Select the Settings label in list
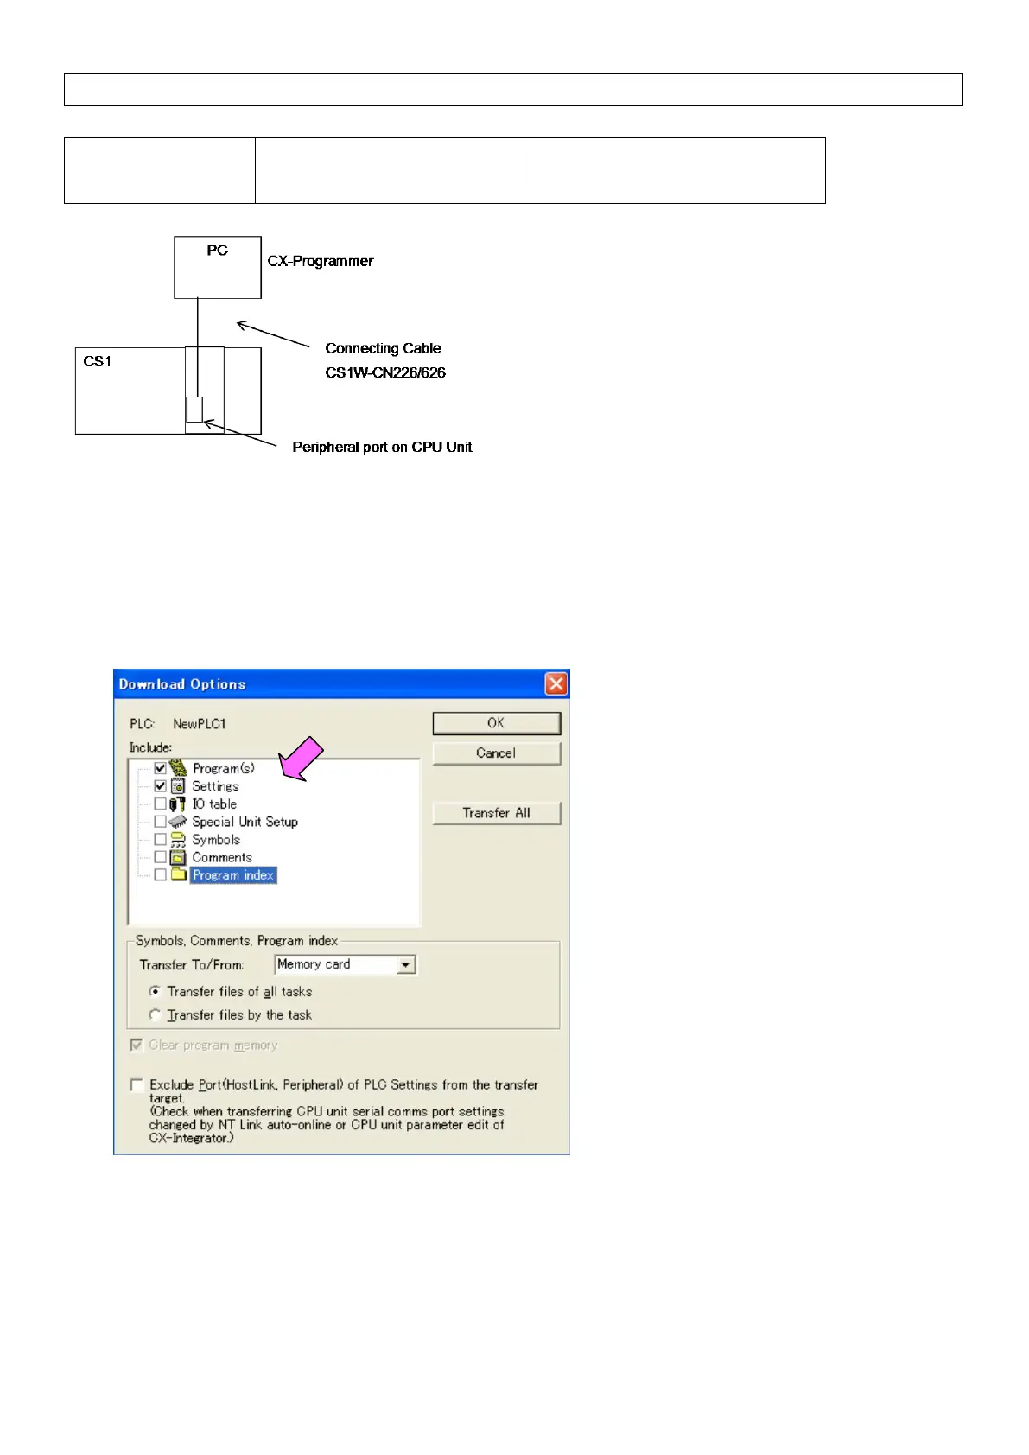The image size is (1029, 1455). [215, 786]
